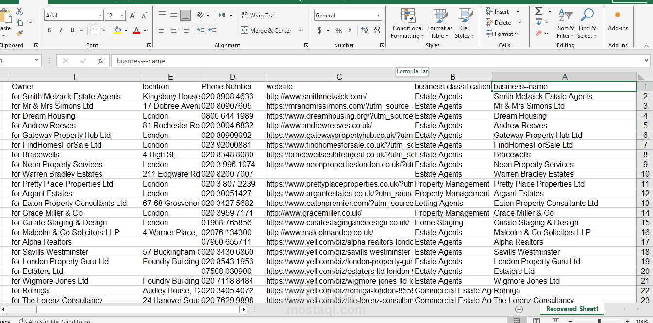Set Middle Align for cells
This screenshot has width=653, height=323.
point(174,15)
